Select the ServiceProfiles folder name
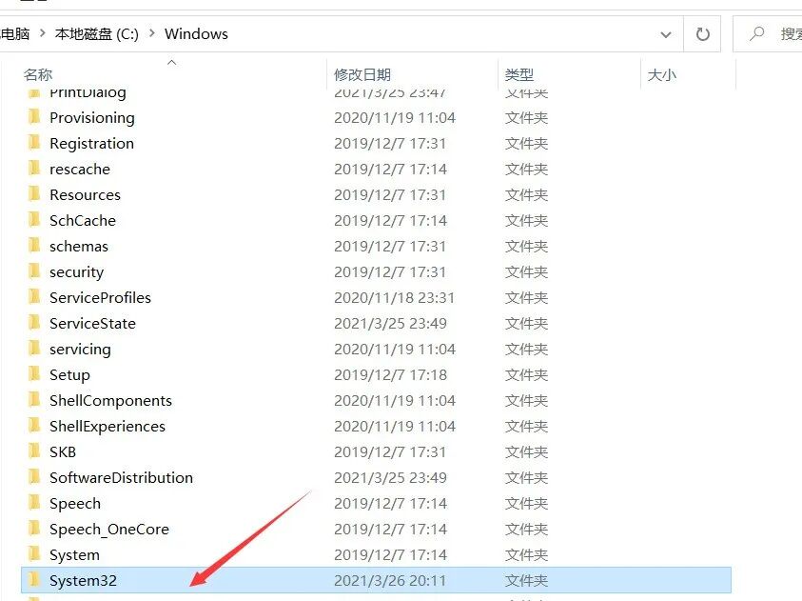 pyautogui.click(x=100, y=298)
